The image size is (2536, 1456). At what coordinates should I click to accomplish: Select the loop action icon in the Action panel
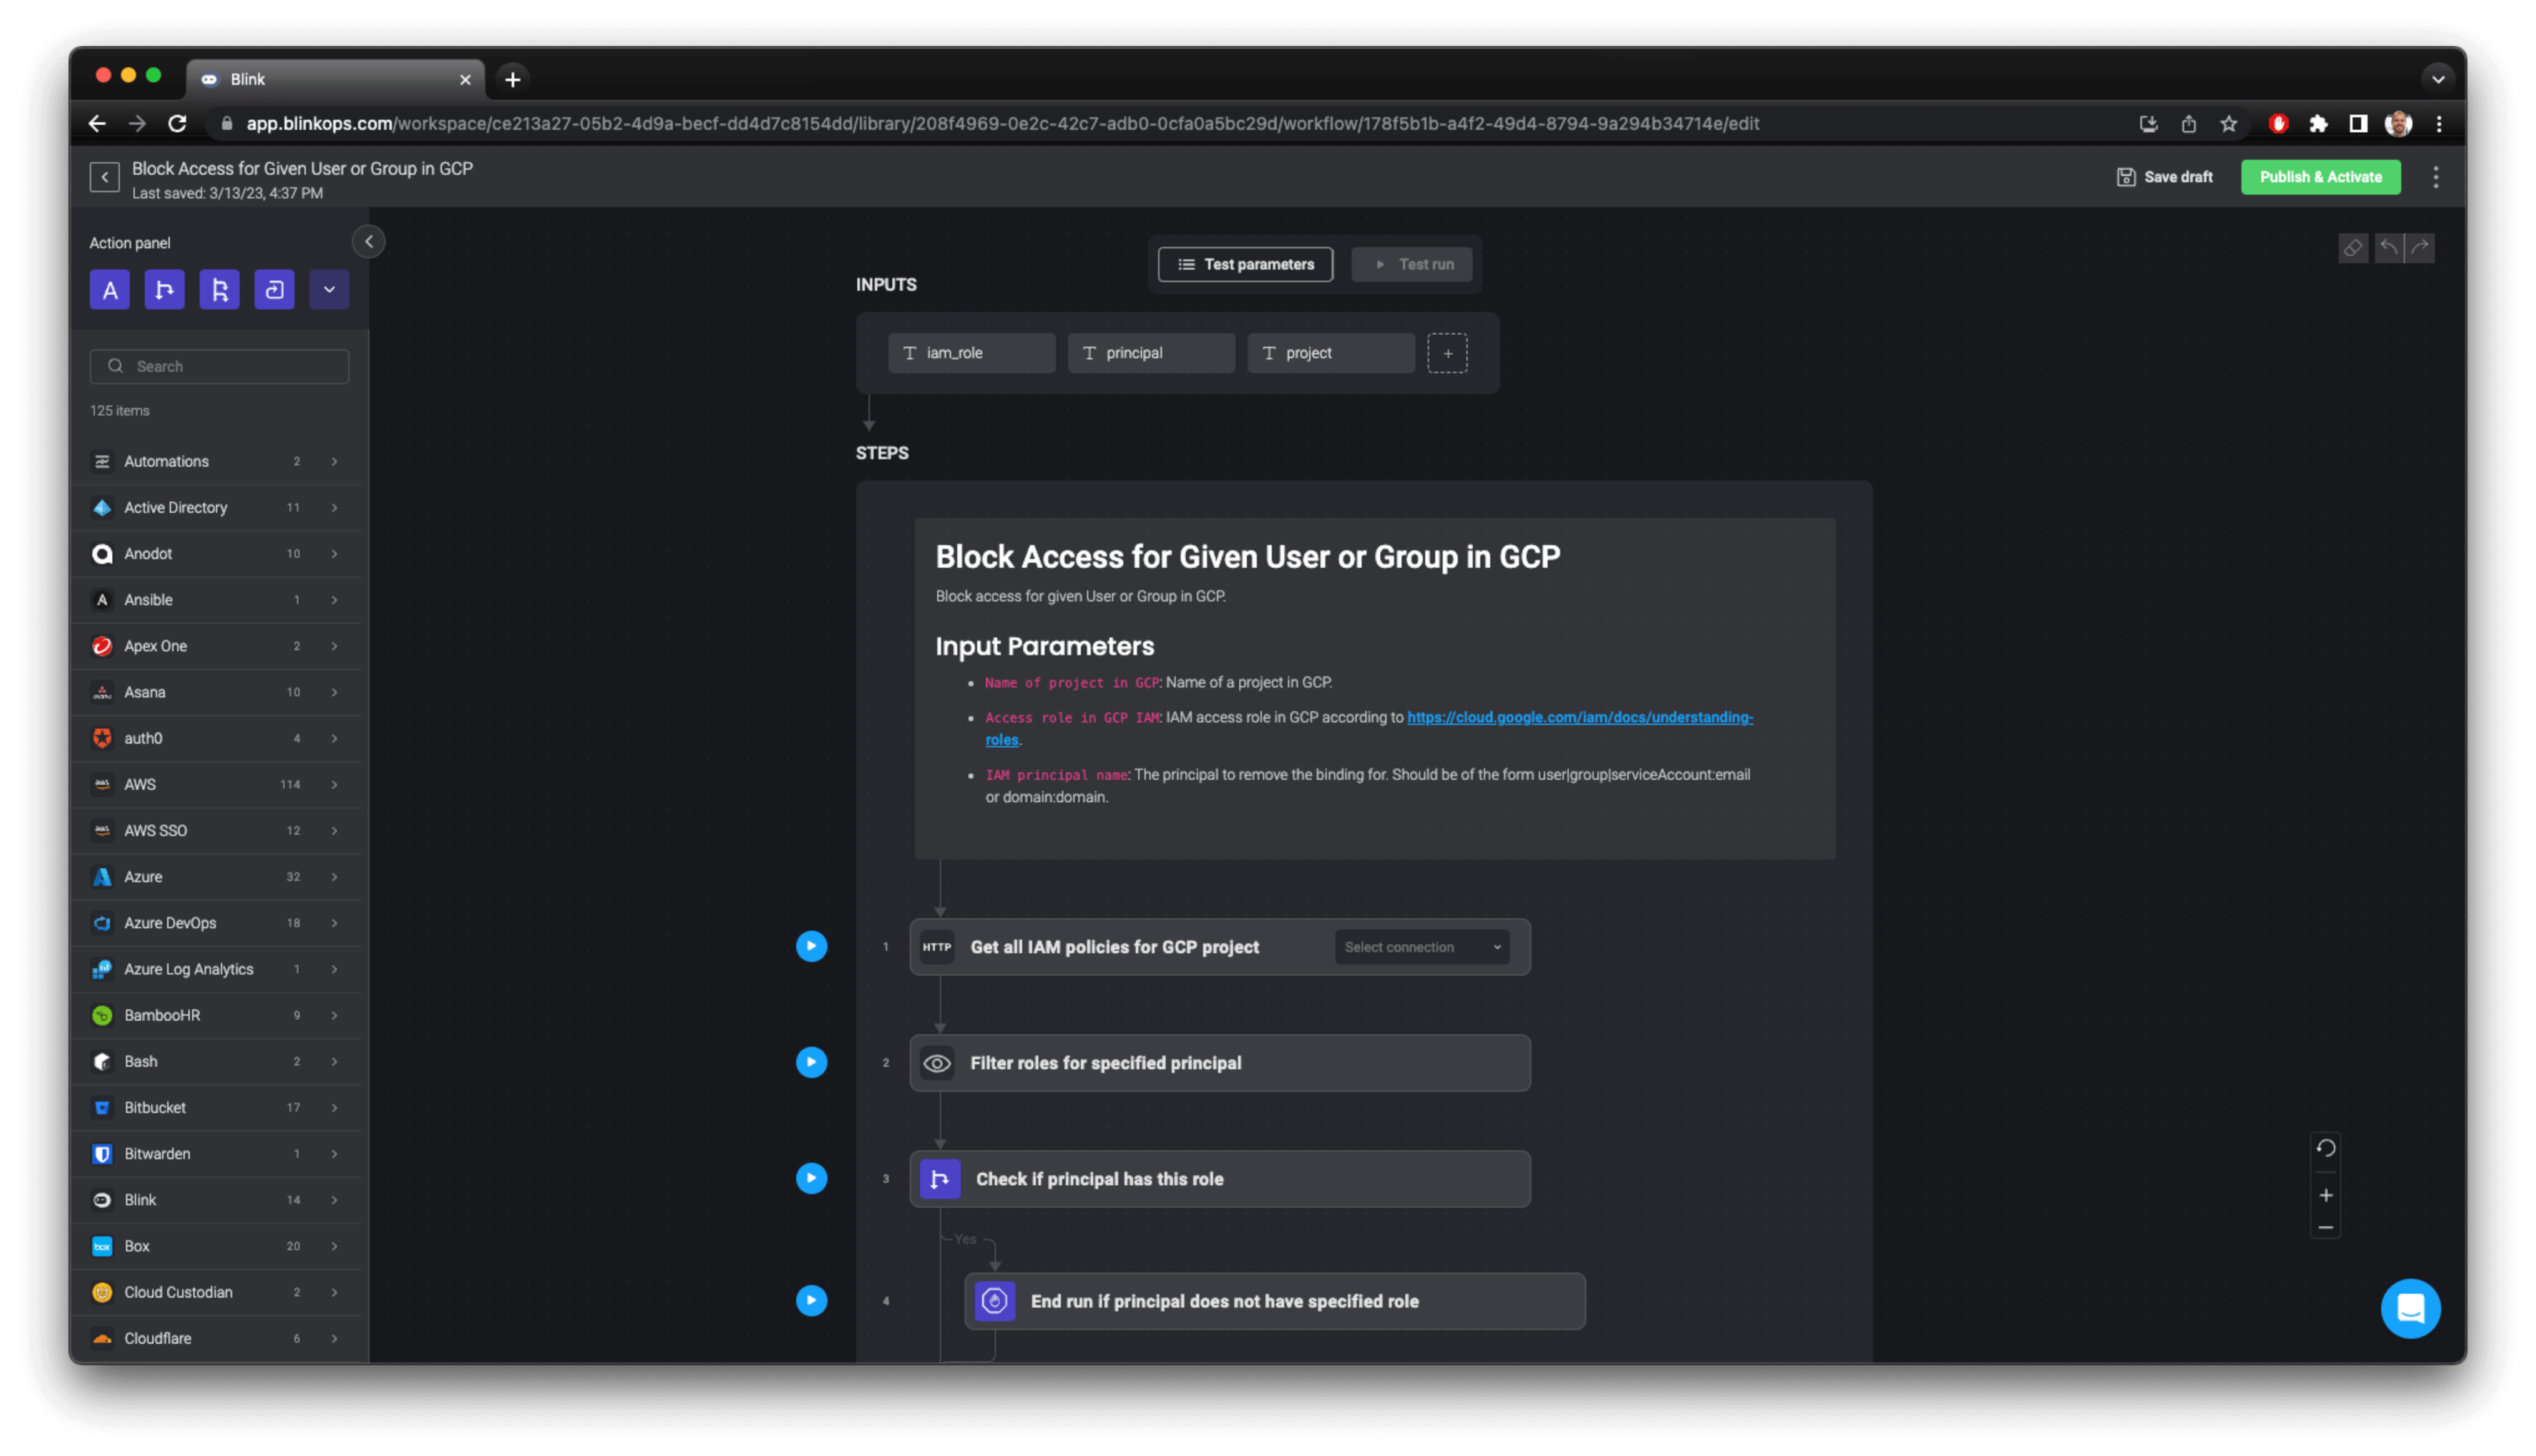274,289
